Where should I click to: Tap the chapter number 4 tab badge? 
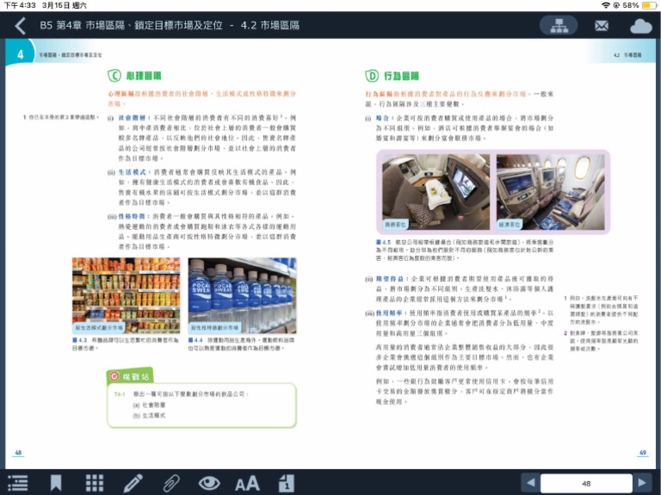[20, 54]
